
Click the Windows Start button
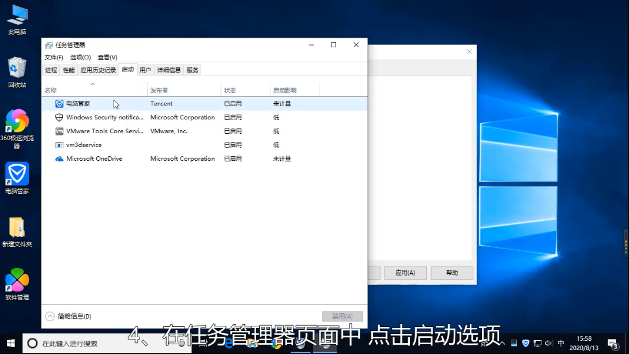pos(11,343)
